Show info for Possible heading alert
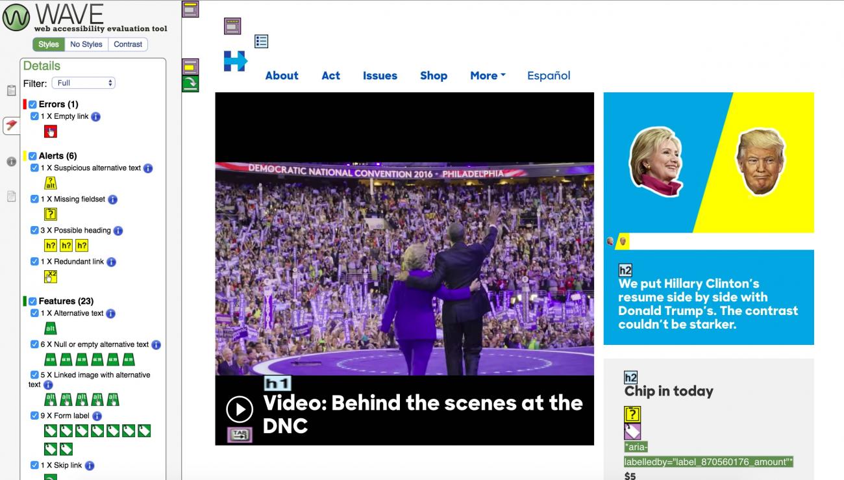The width and height of the screenshot is (844, 480). coord(118,231)
